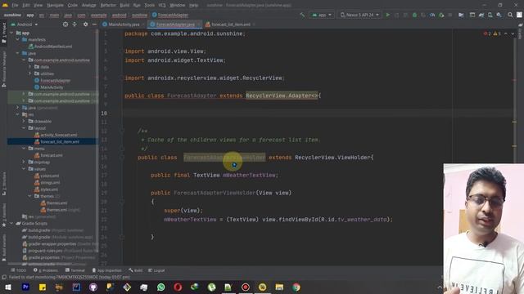
Task: Open GitHub Desktop from the taskbar
Action: coord(93,287)
